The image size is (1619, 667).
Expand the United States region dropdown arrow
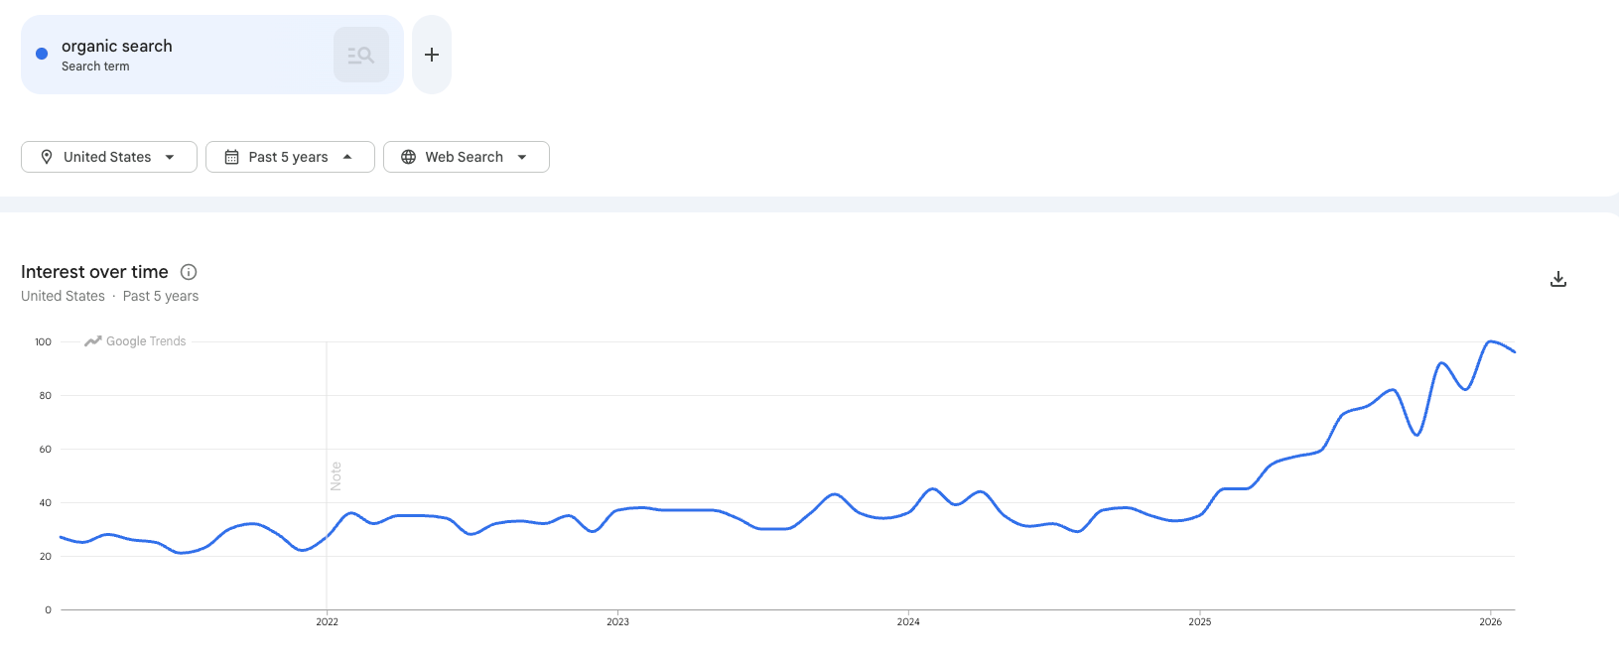170,157
